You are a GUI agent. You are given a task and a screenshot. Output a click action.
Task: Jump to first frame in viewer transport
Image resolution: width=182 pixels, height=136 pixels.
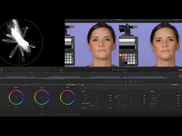[x=113, y=70]
